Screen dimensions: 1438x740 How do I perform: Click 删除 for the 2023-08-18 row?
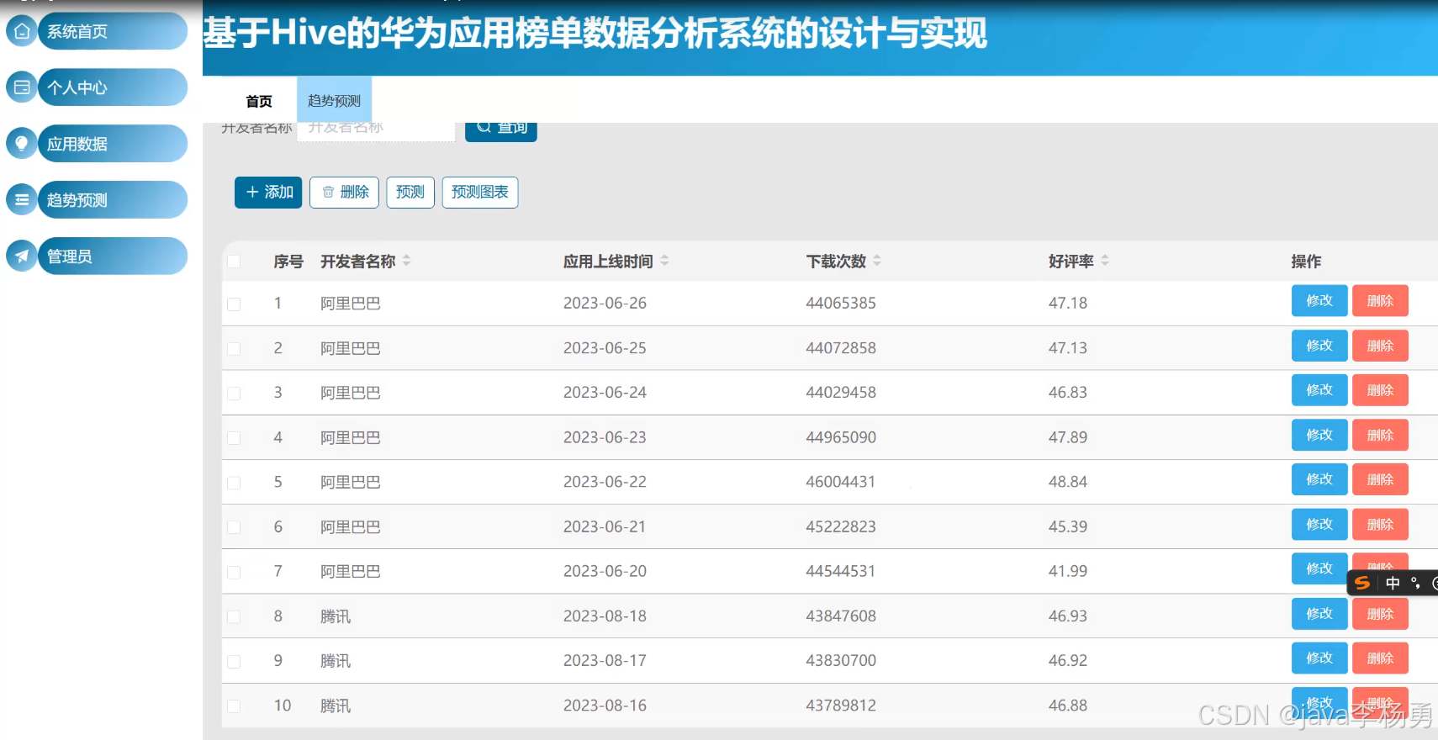coord(1380,614)
